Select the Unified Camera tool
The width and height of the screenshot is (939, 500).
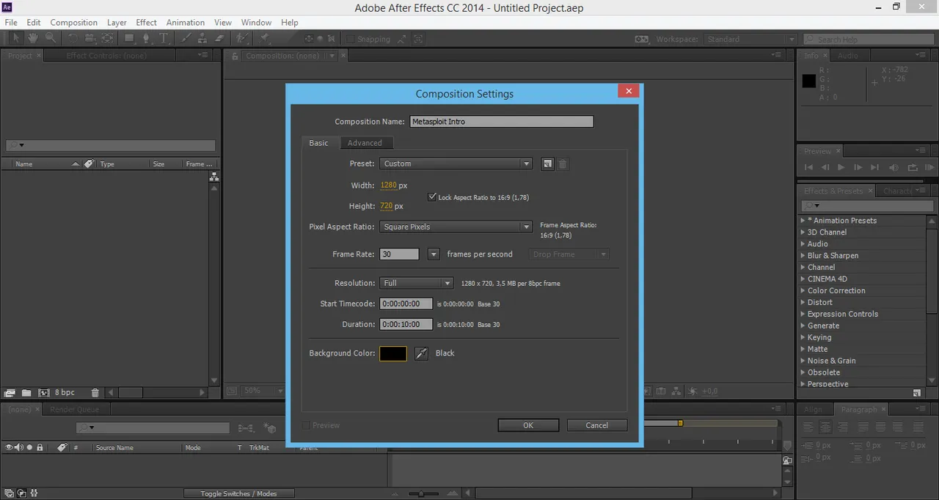click(90, 38)
